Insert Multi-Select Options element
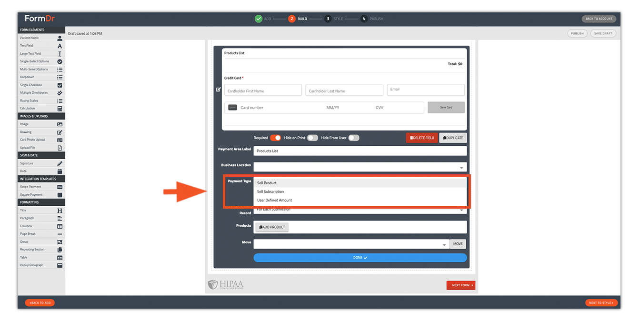 41,69
